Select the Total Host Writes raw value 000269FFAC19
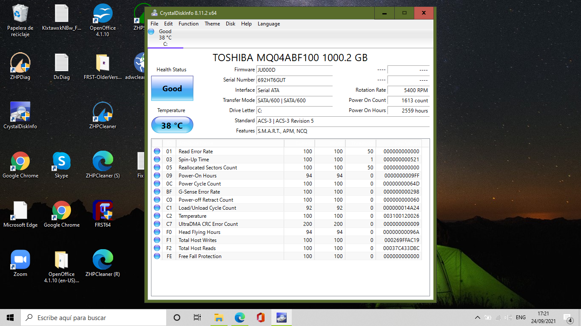 401,240
